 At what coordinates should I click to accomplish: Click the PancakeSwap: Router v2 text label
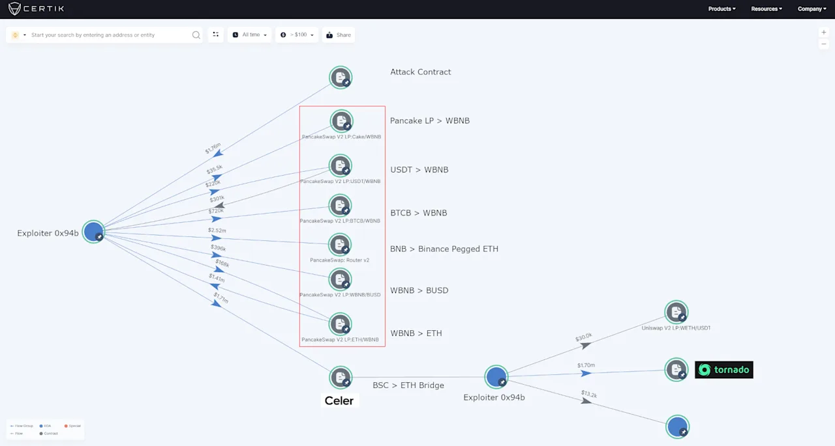339,260
